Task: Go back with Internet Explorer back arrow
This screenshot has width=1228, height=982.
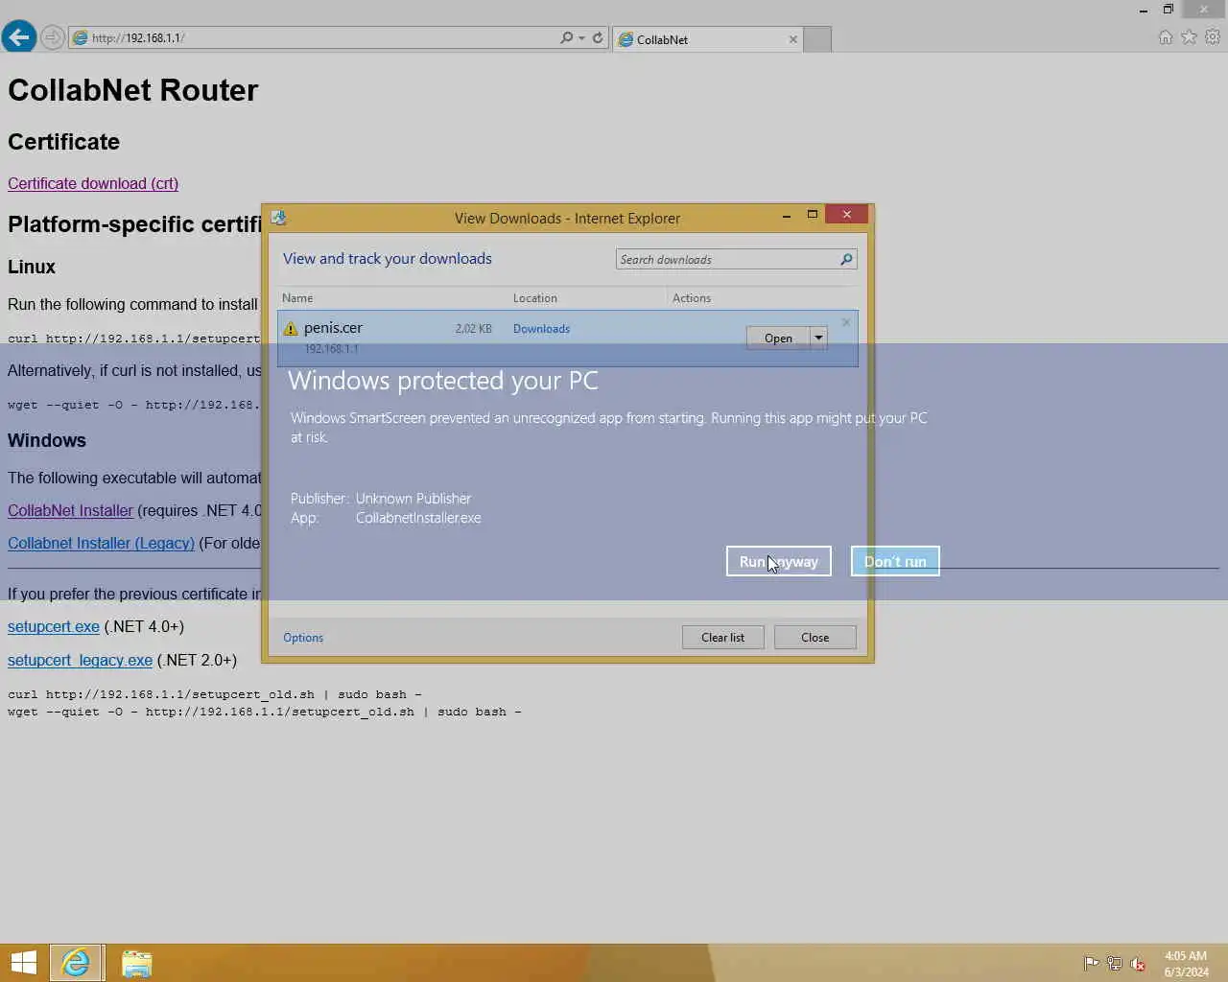Action: coord(18,37)
